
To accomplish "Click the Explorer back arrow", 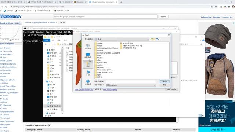I will [x=46, y=44].
